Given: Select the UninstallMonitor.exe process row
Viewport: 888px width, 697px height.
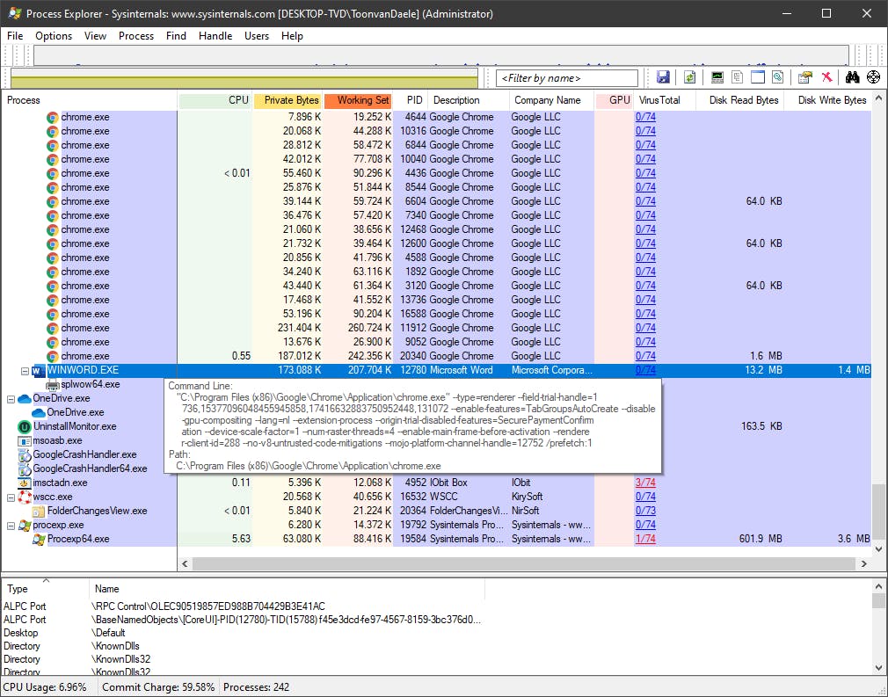Looking at the screenshot, I should 74,426.
